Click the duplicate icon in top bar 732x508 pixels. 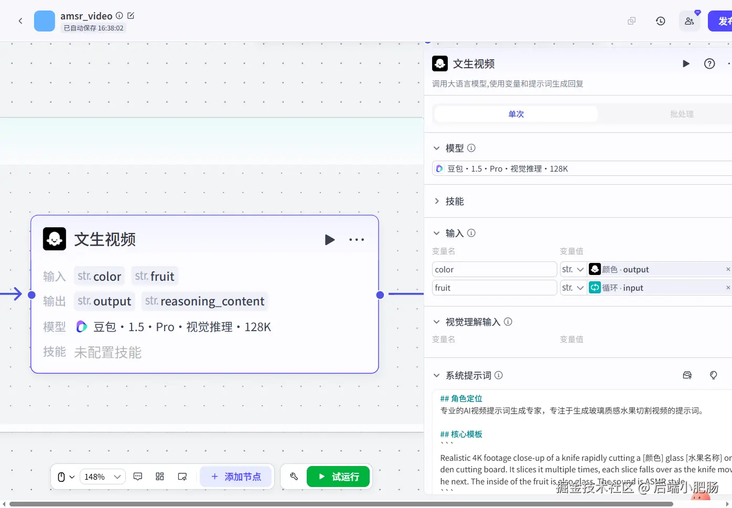pyautogui.click(x=632, y=21)
